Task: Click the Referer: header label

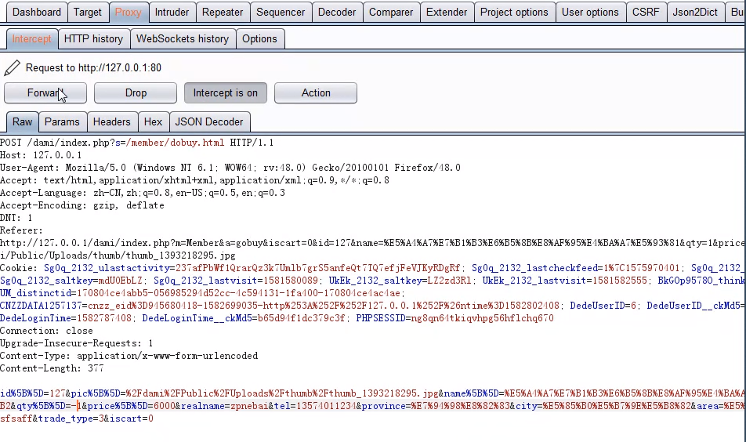Action: [x=21, y=230]
